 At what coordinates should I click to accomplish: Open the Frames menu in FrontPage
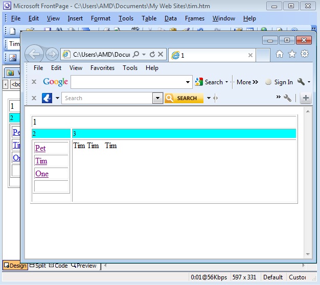click(194, 18)
